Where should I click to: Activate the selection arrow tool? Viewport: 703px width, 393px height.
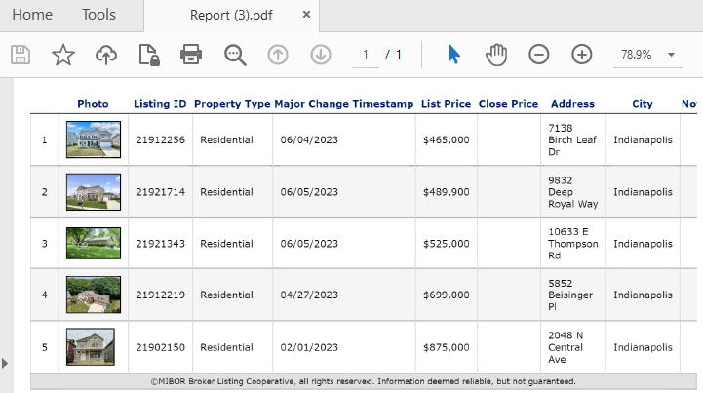[x=453, y=55]
